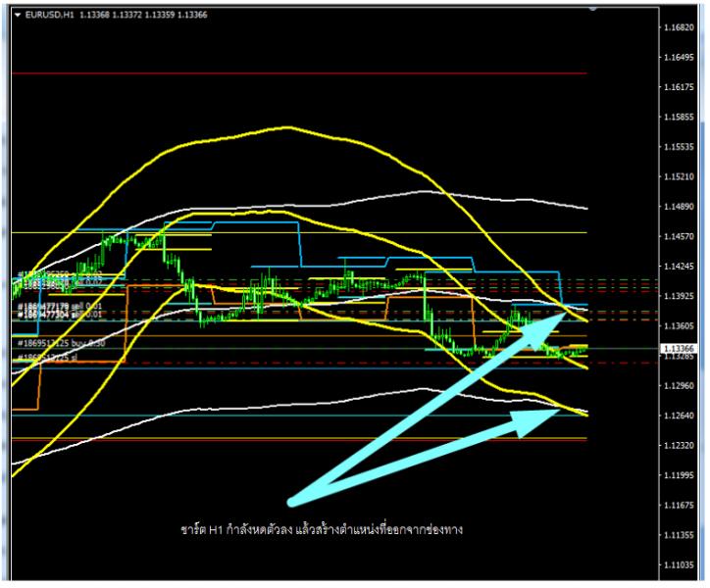This screenshot has width=710, height=588.
Task: Select order label #1869477179 sell 0.01
Action: click(60, 307)
